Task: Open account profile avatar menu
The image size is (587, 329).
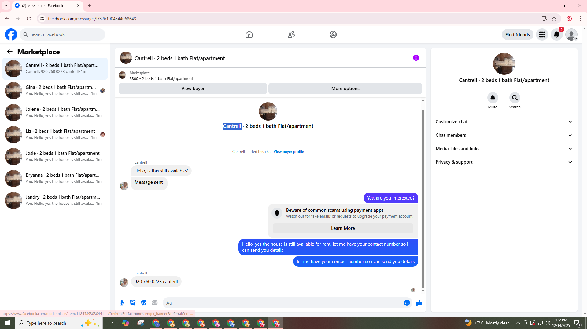Action: [x=571, y=34]
